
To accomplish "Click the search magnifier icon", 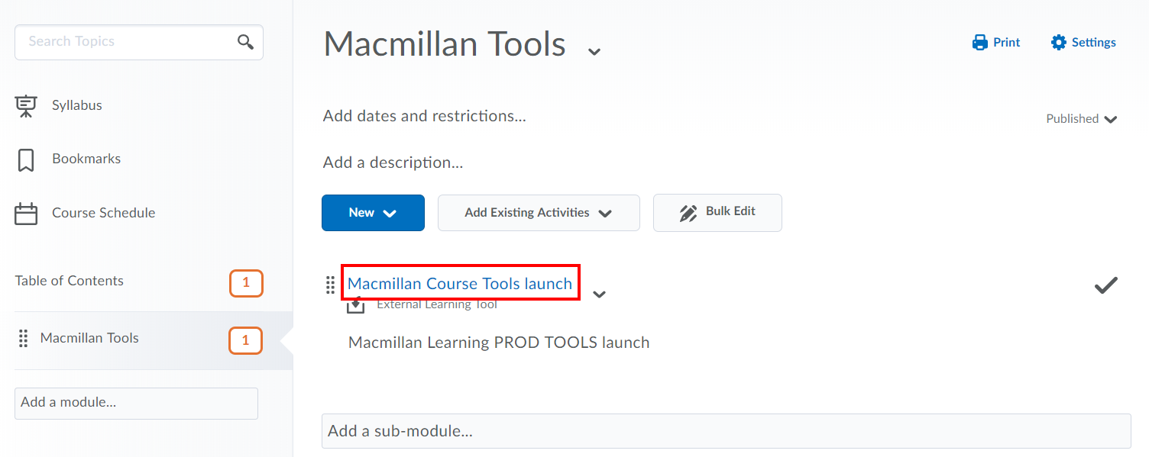I will coord(244,42).
